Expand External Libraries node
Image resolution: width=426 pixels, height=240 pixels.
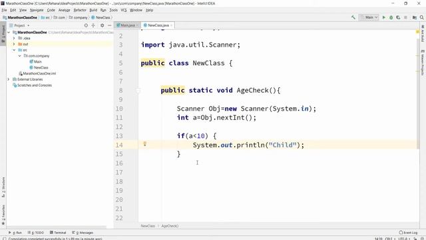pyautogui.click(x=9, y=79)
